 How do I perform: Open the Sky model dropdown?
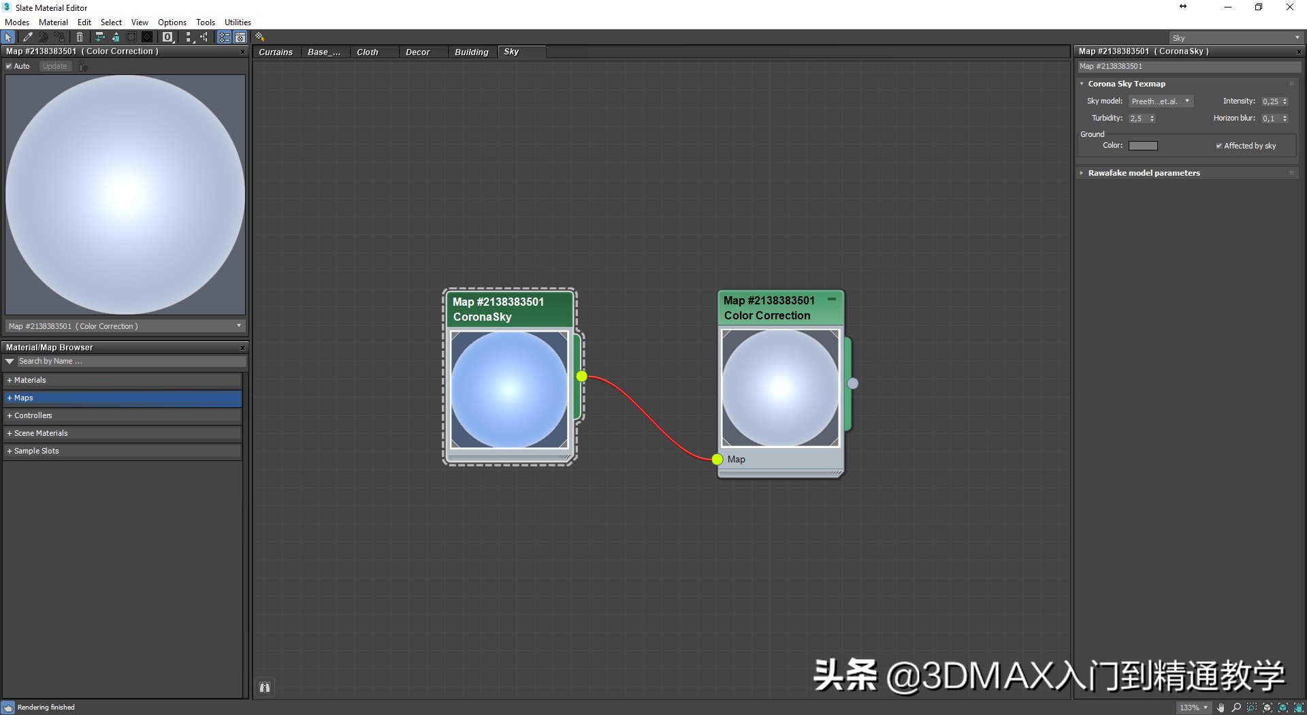(1161, 101)
